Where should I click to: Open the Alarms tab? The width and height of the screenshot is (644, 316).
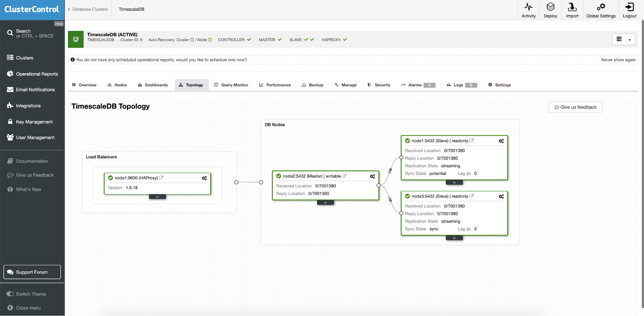click(418, 85)
